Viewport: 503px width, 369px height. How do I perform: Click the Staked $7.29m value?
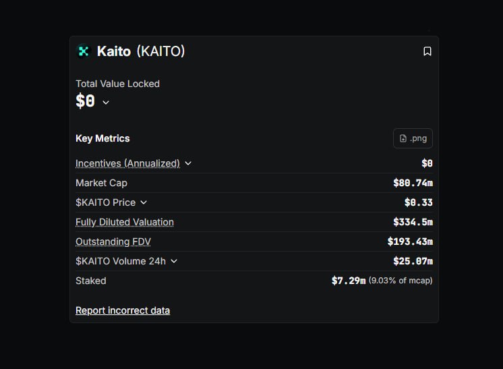pyautogui.click(x=348, y=281)
